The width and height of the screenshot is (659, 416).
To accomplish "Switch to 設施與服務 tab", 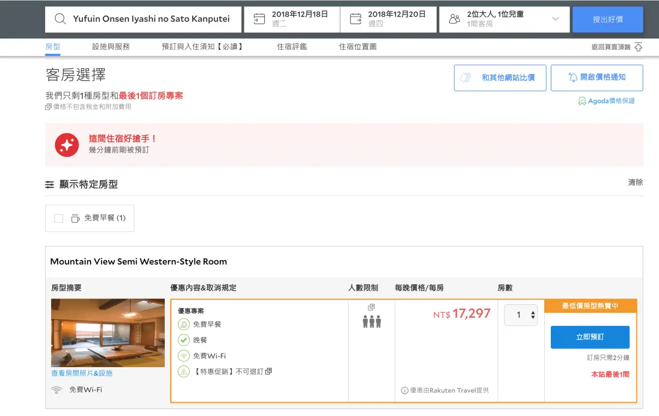I will click(x=111, y=47).
